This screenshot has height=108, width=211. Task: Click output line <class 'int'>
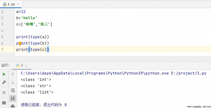click(x=36, y=80)
